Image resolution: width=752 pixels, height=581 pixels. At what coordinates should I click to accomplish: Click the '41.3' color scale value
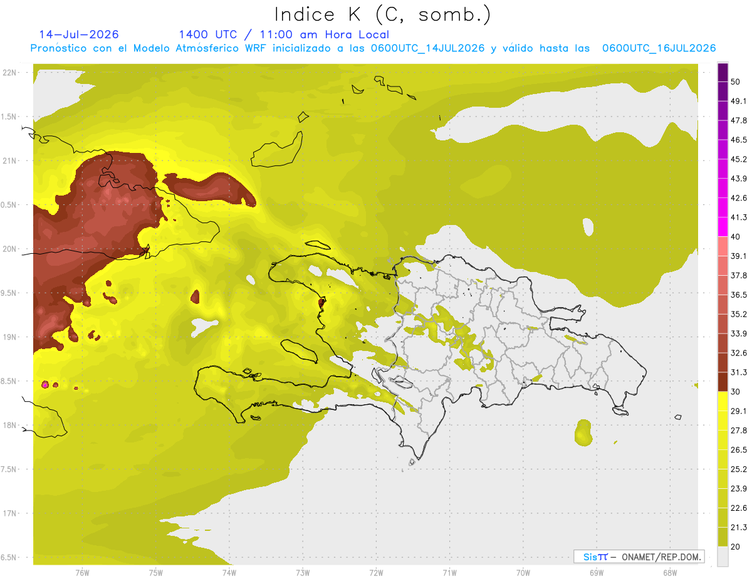tap(739, 217)
